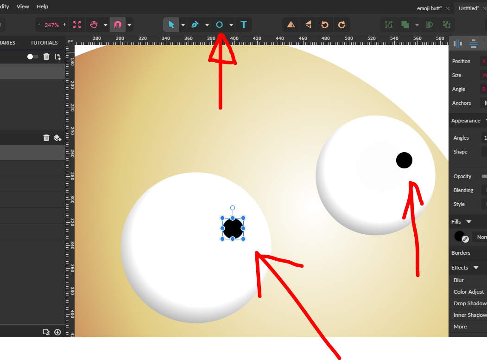Image resolution: width=487 pixels, height=360 pixels.
Task: Add a Drop Shadow effect
Action: click(470, 303)
